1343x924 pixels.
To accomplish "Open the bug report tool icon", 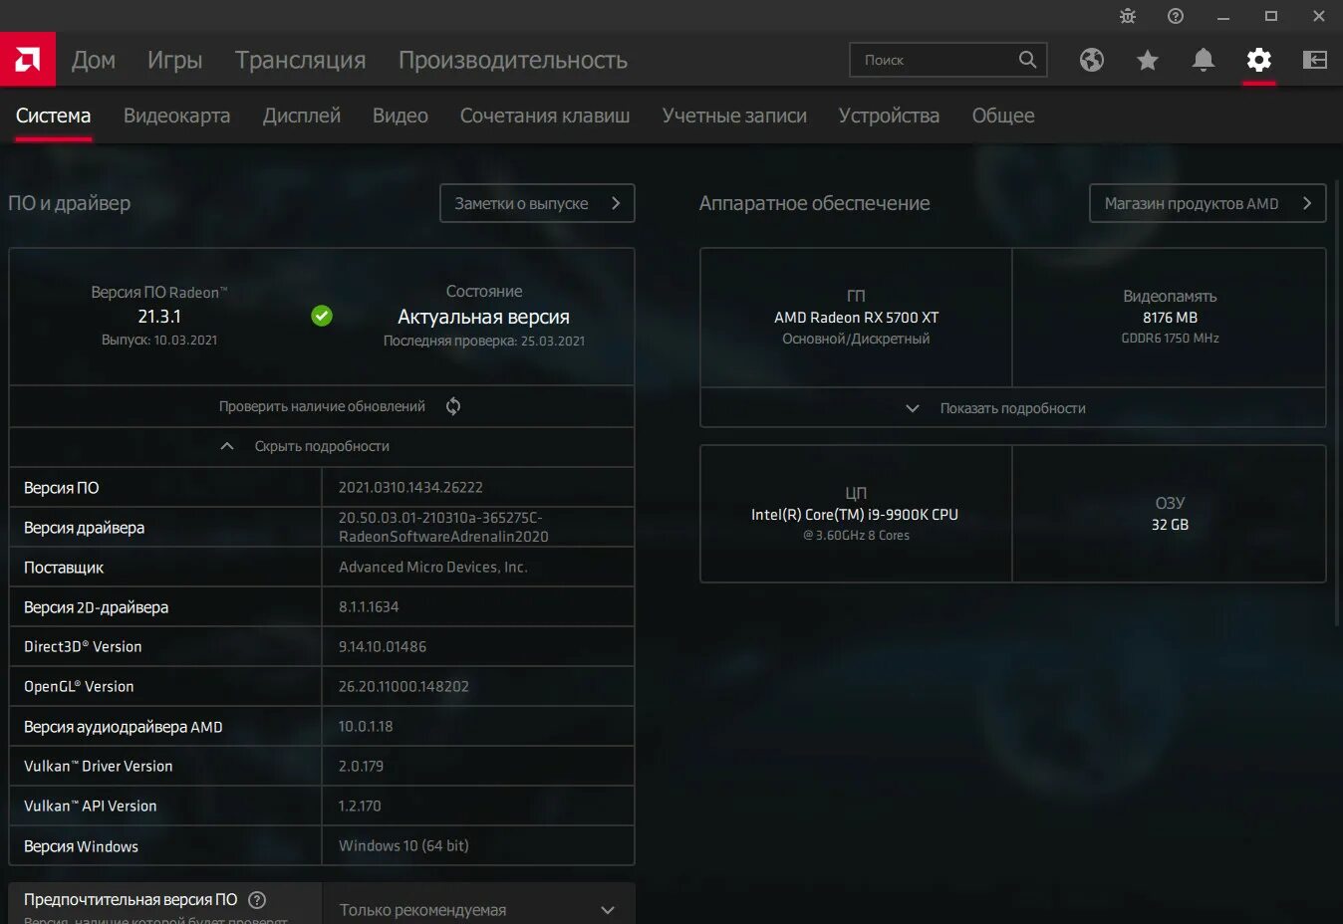I will pos(1128,16).
